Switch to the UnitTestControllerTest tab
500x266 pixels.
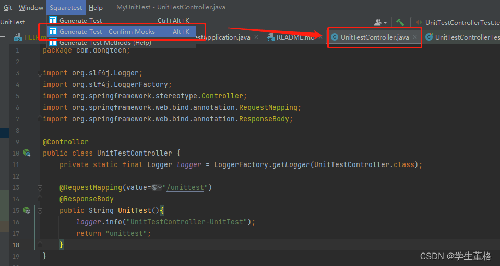point(463,37)
